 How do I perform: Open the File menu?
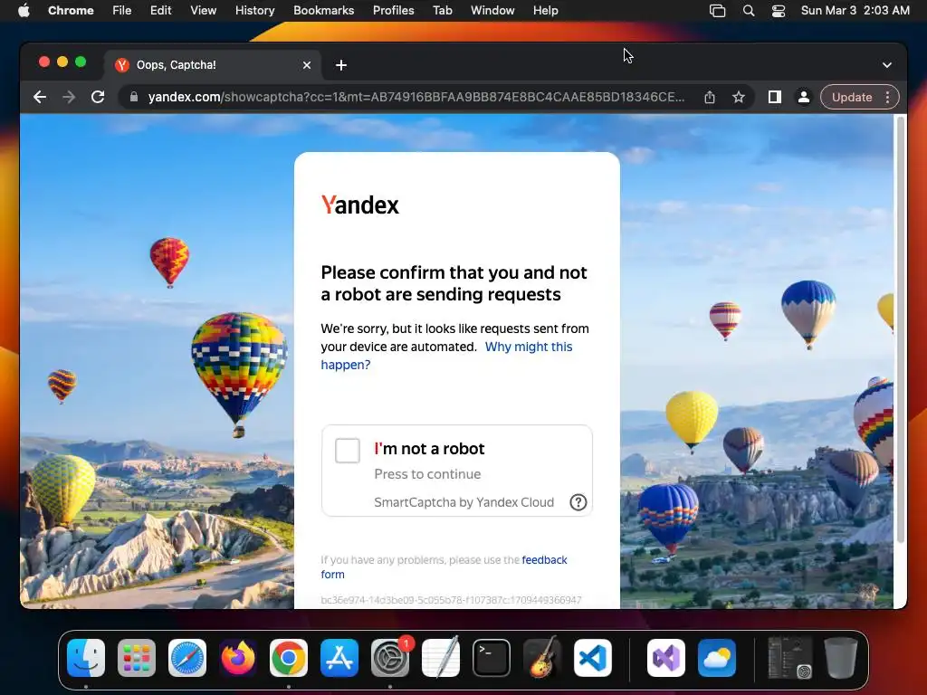tap(122, 10)
